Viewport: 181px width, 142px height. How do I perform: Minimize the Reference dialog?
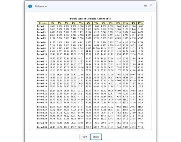pyautogui.click(x=145, y=6)
